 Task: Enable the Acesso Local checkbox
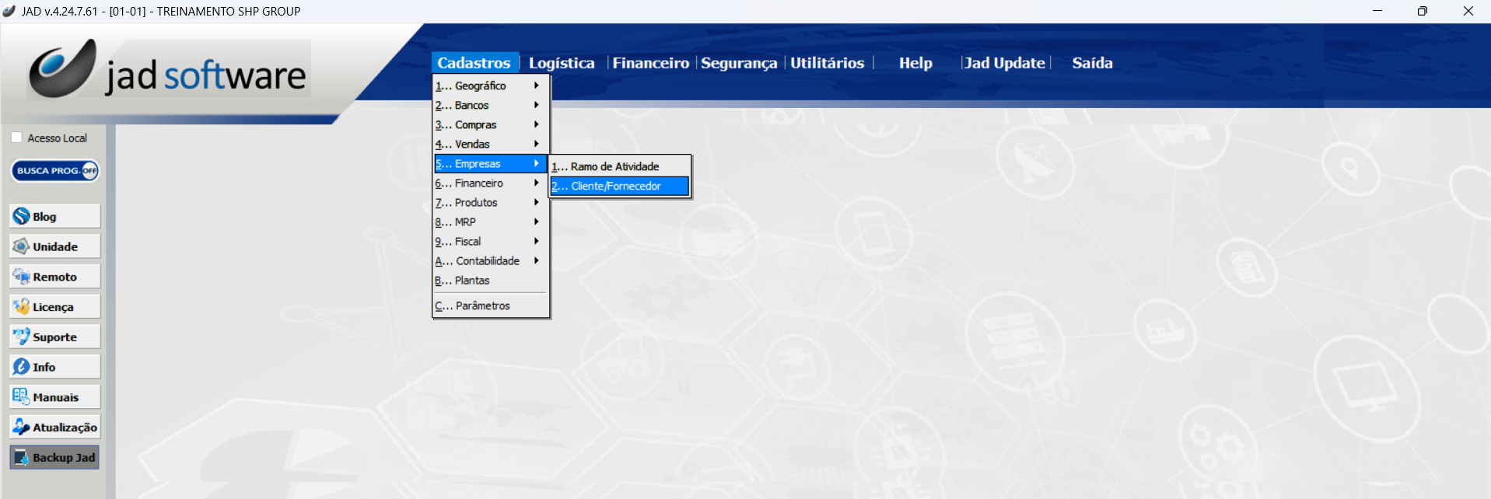(x=17, y=138)
